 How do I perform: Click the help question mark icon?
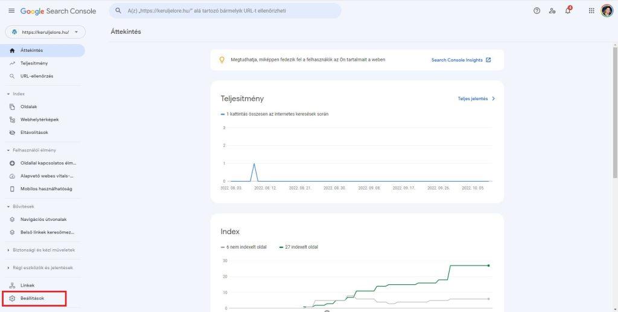click(537, 11)
